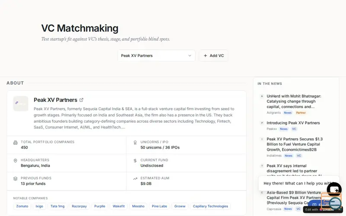Open the Hey there chat greeting bubble
Screen dimensions: 346x216
coord(299,183)
